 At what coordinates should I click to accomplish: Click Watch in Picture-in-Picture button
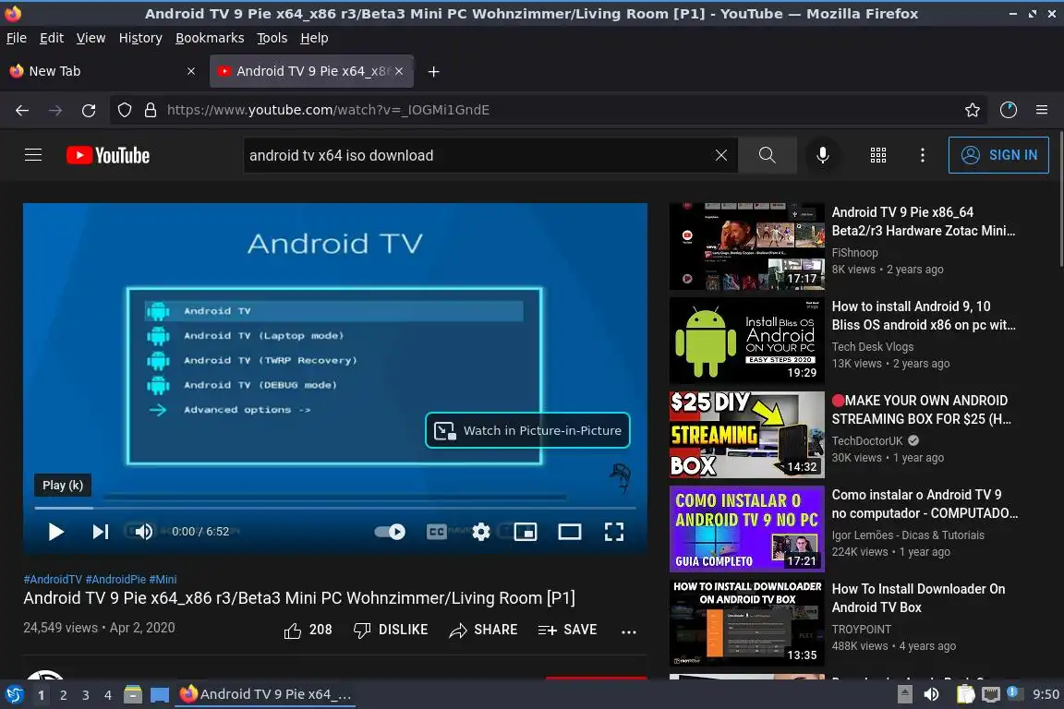pyautogui.click(x=527, y=430)
